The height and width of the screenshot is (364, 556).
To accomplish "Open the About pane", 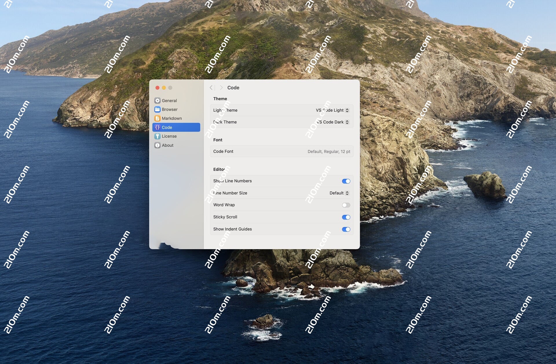I will click(x=176, y=145).
